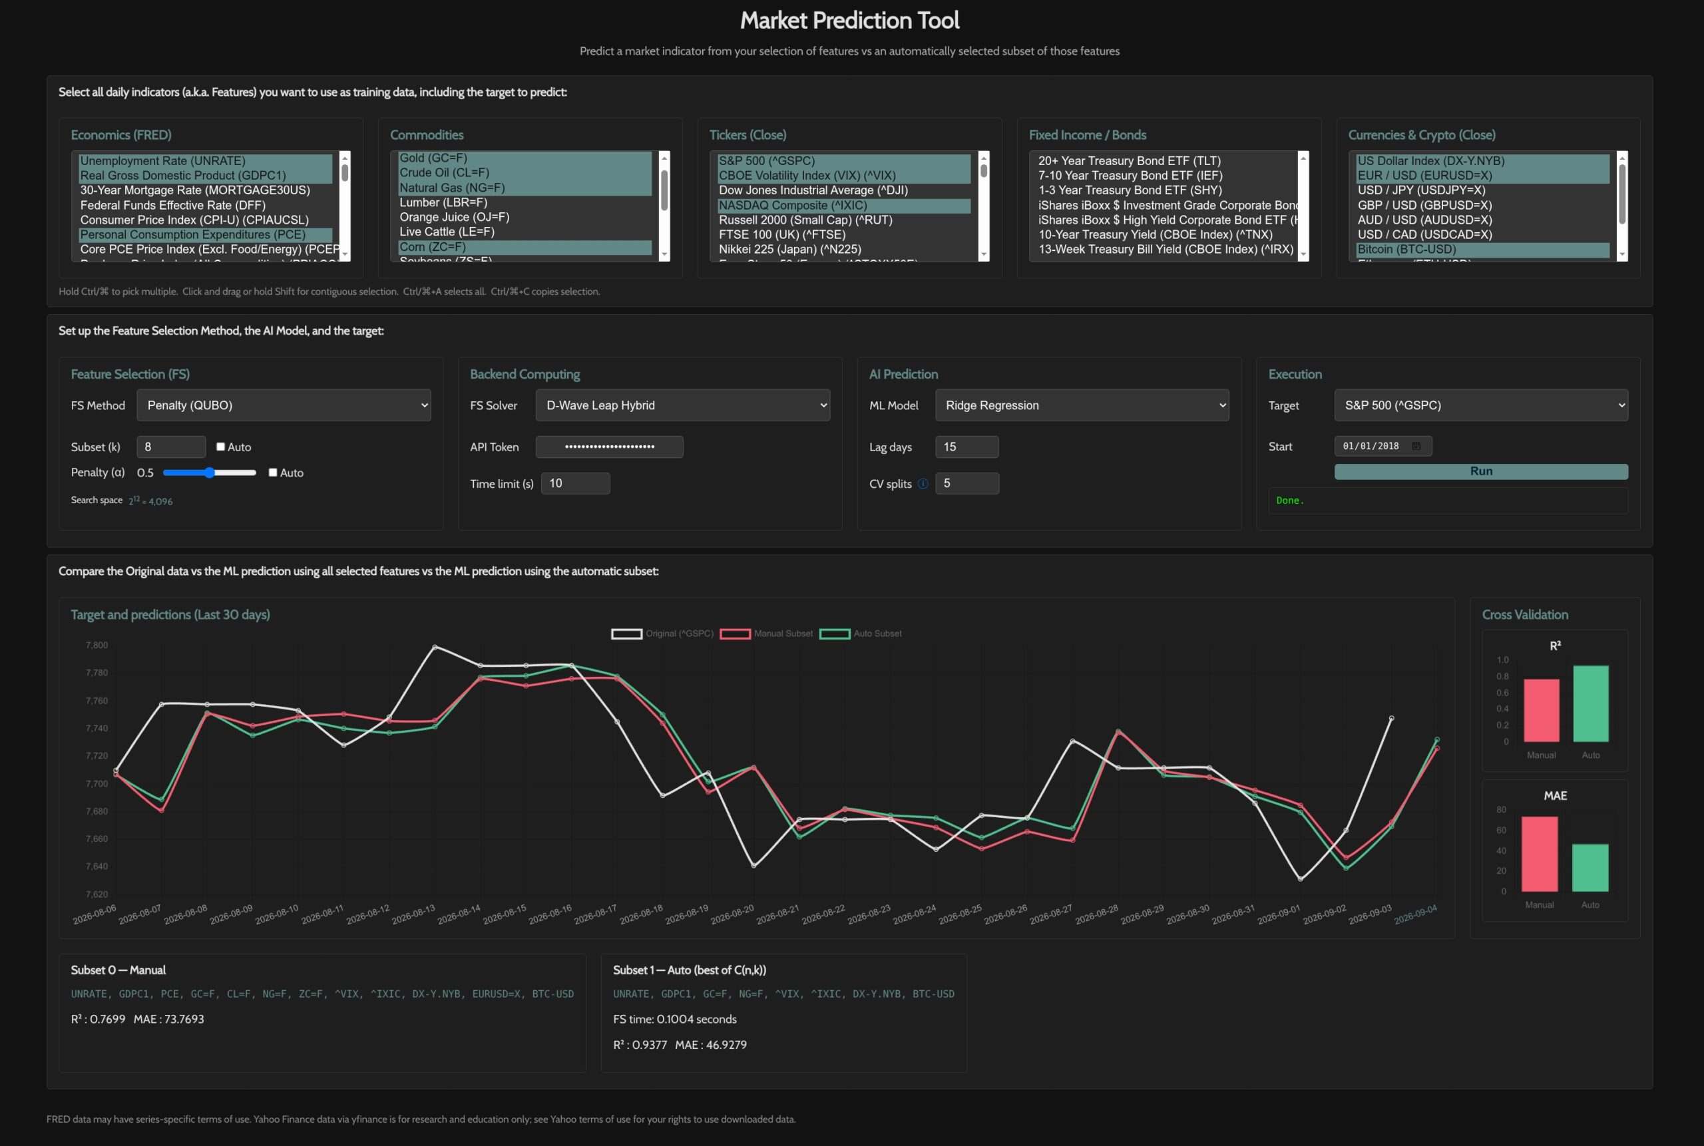
Task: Select 20+ Year Treasury Bond ETF (TLT)
Action: tap(1164, 161)
